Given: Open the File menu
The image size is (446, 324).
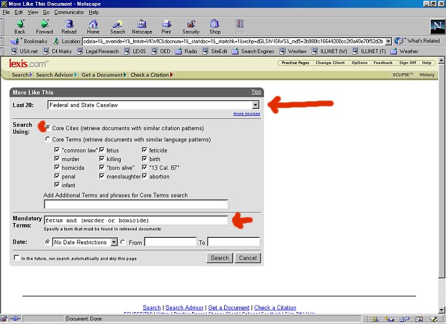Looking at the screenshot, I should pyautogui.click(x=6, y=12).
